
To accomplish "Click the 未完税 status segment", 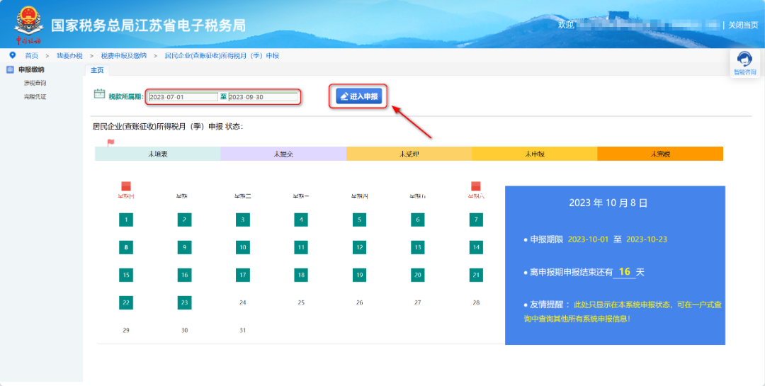I will 660,154.
